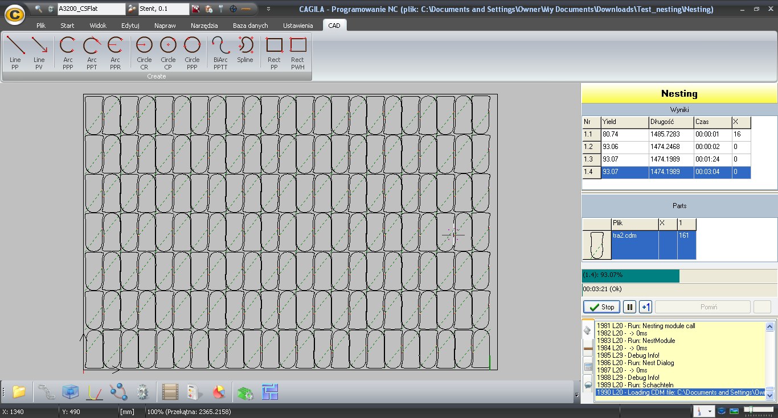Select nesting result row 1.3
This screenshot has height=418, width=778.
[x=666, y=159]
